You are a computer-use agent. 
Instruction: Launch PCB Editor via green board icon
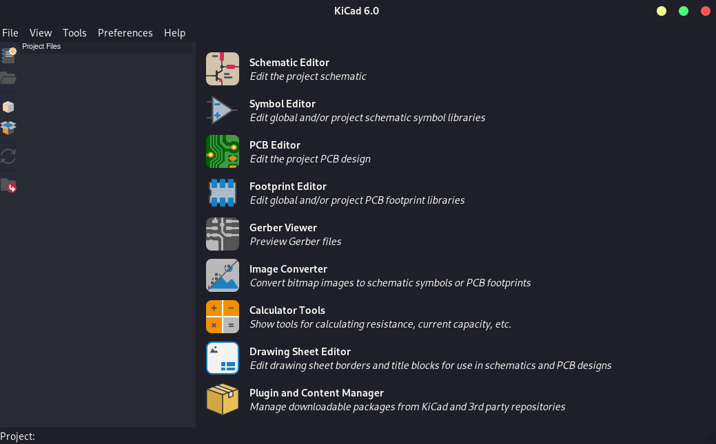[x=223, y=151]
